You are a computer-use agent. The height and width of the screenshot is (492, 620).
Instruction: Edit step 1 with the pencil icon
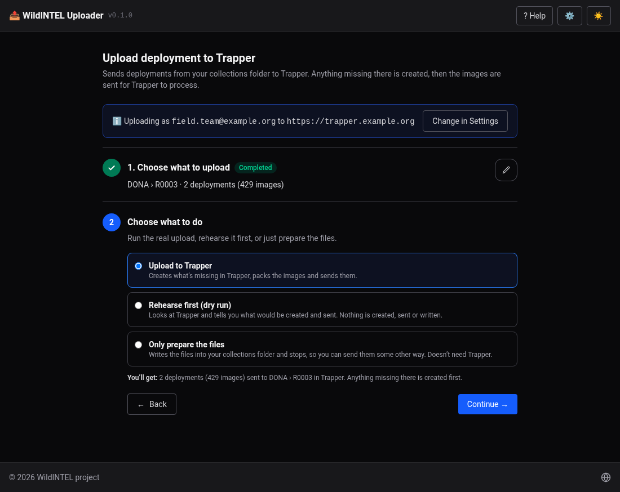pyautogui.click(x=506, y=170)
